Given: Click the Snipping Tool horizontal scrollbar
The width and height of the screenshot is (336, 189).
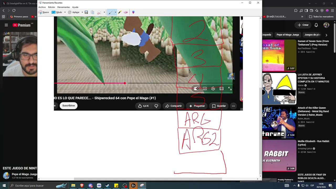Looking at the screenshot, I should click(x=148, y=179).
